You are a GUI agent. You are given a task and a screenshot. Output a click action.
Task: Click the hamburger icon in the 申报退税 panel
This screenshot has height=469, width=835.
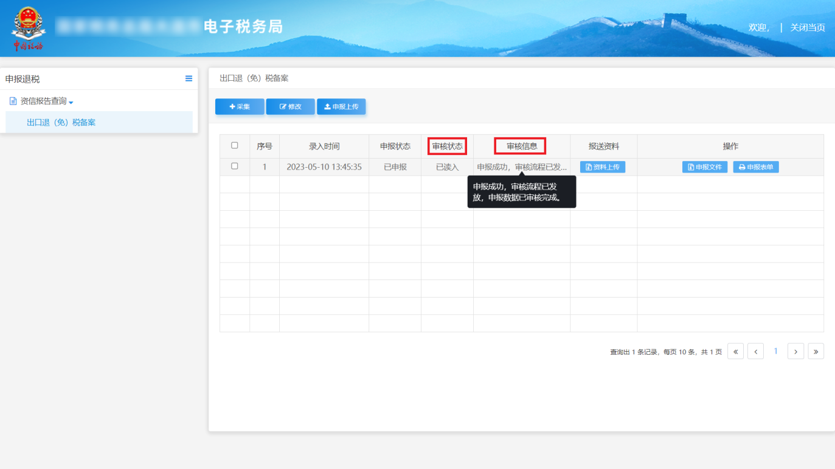click(x=189, y=78)
